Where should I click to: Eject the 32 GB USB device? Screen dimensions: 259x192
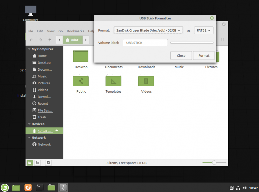tap(57, 131)
